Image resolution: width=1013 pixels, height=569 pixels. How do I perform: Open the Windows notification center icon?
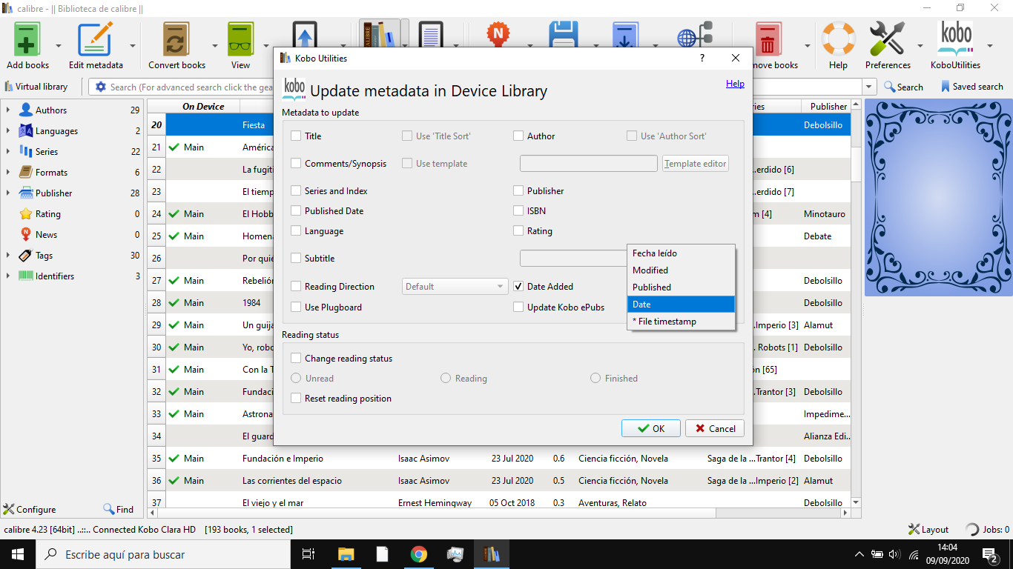990,554
